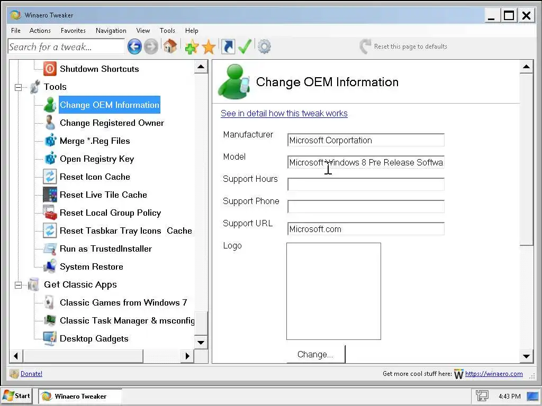This screenshot has height=406, width=542.
Task: Click the Get Classic Apps folder icon
Action: [x=33, y=284]
